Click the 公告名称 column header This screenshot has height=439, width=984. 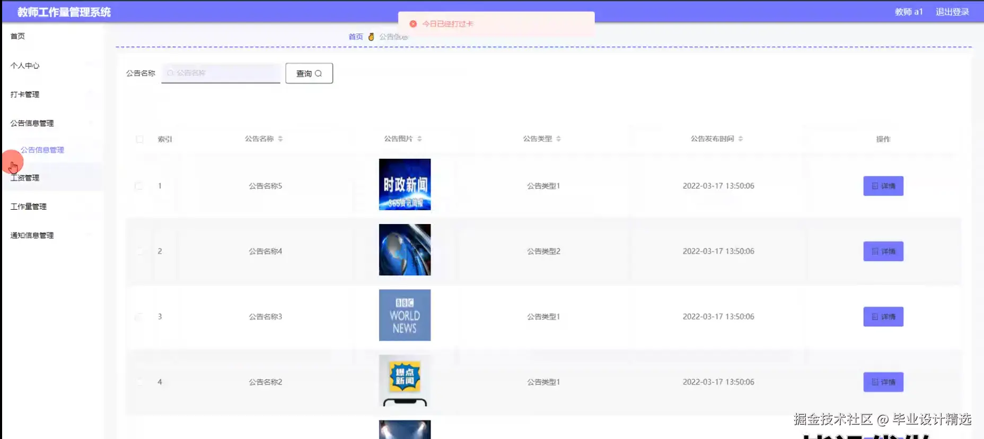pos(259,139)
